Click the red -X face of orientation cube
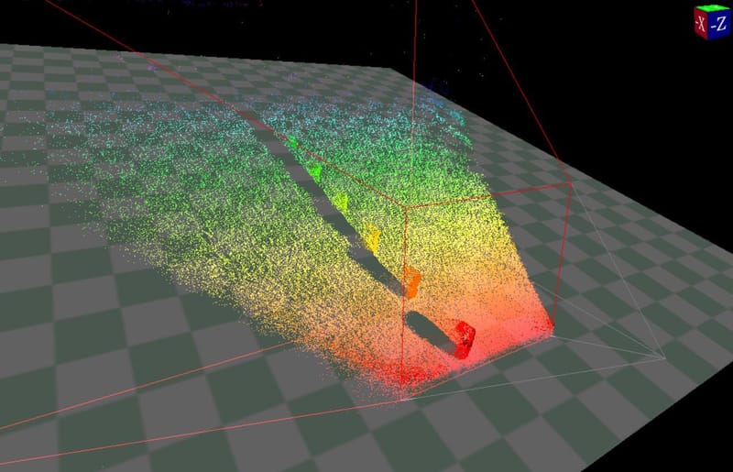 701,23
